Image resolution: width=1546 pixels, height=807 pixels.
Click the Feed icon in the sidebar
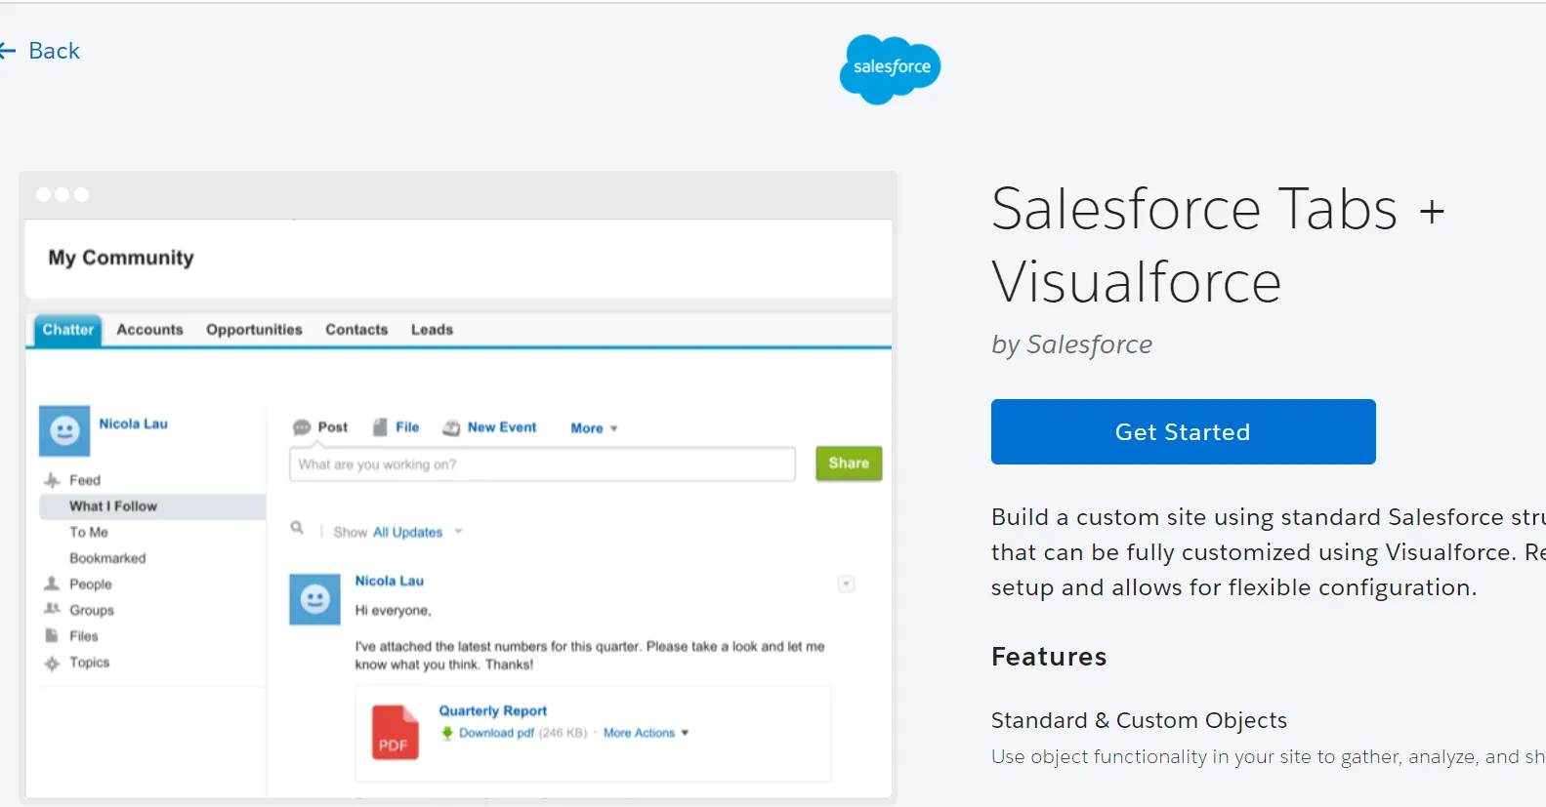click(52, 480)
